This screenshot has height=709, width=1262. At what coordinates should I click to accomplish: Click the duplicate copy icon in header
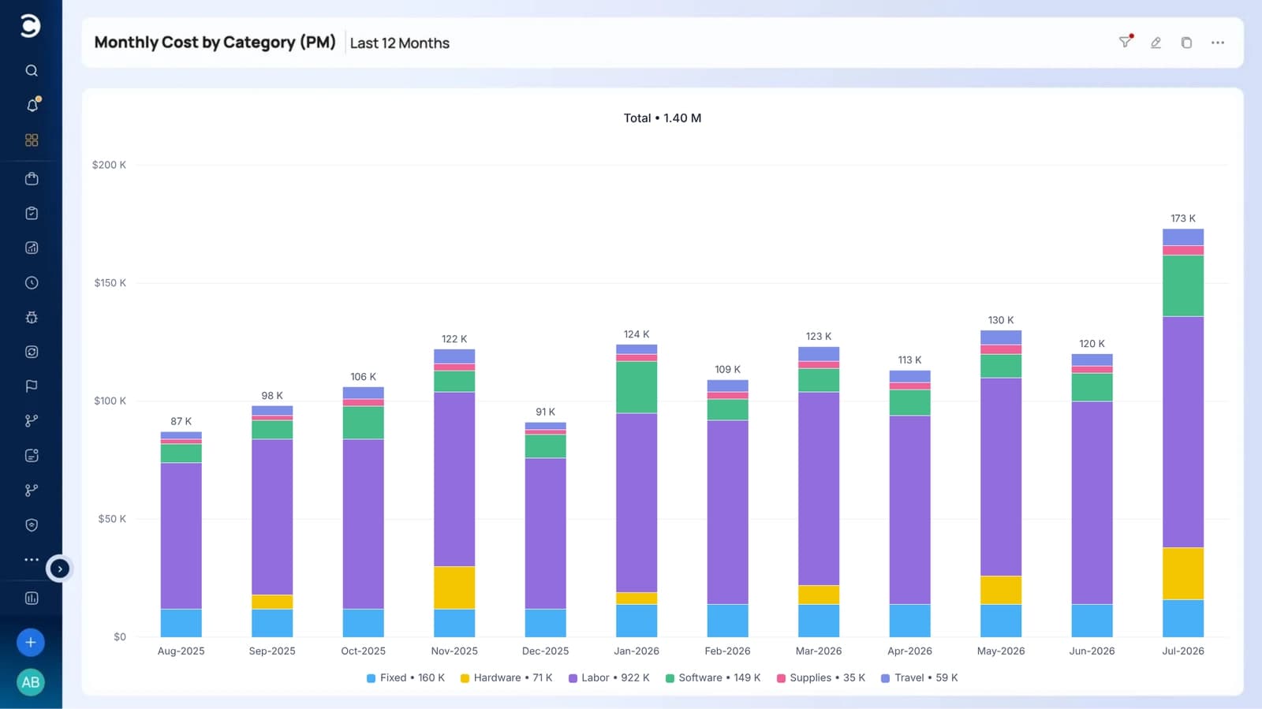point(1186,43)
